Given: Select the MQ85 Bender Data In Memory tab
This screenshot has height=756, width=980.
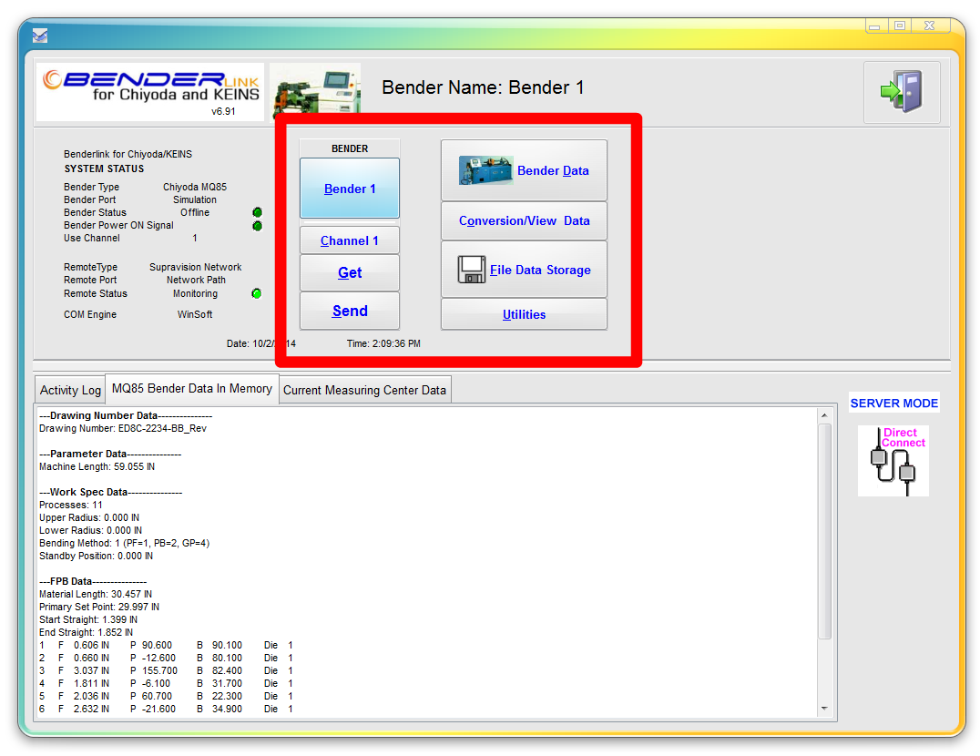Looking at the screenshot, I should pyautogui.click(x=191, y=388).
